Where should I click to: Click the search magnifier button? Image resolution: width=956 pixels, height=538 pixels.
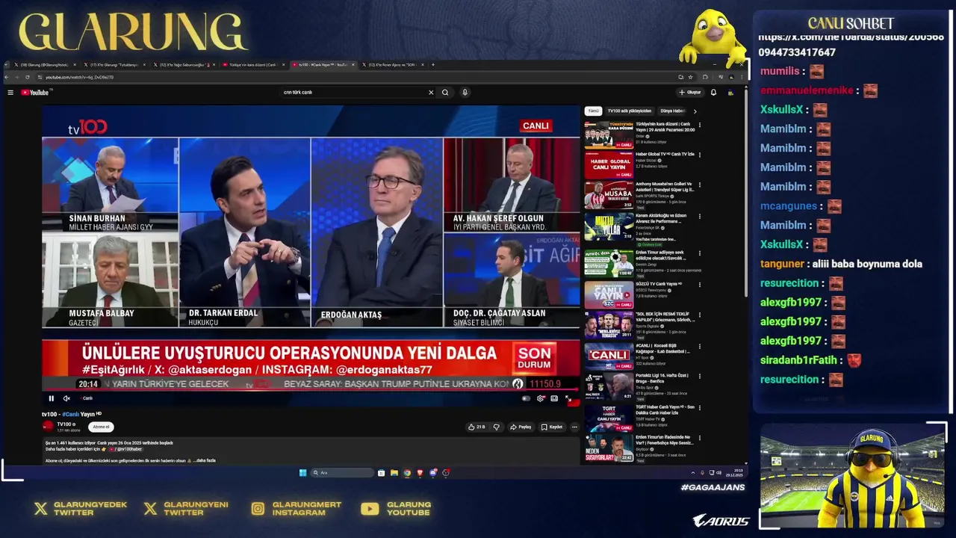click(x=445, y=93)
